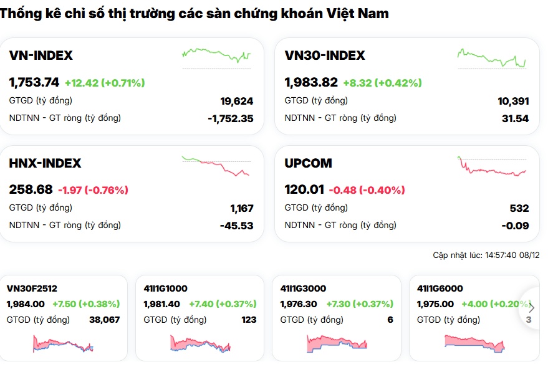The height and width of the screenshot is (372, 548).
Task: Click the VN-INDEX sparkline chart
Action: click(x=215, y=56)
